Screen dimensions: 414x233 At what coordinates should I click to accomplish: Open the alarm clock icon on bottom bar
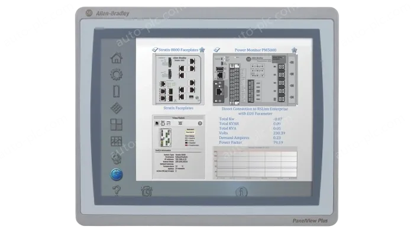tap(147, 191)
